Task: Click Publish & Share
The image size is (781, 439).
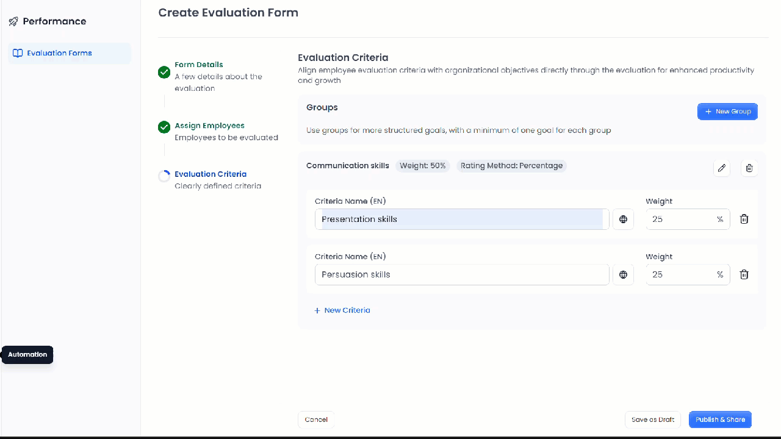Action: coord(720,419)
